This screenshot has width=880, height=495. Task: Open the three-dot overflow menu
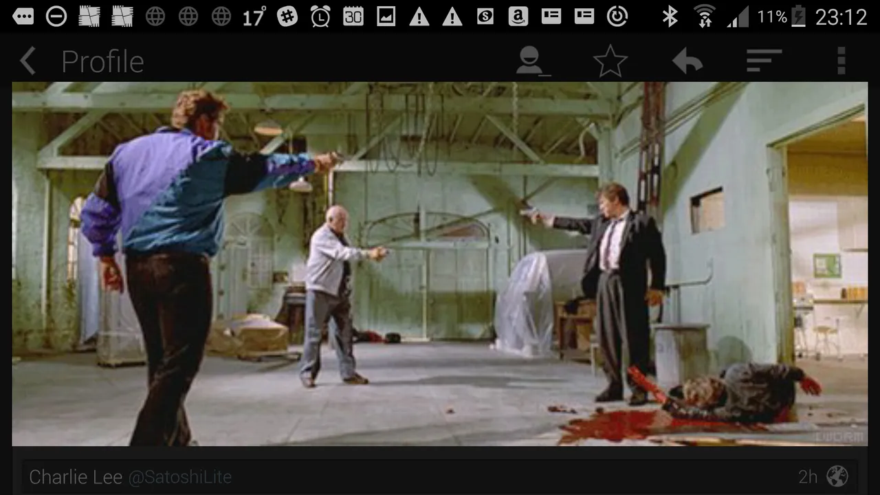click(x=841, y=60)
